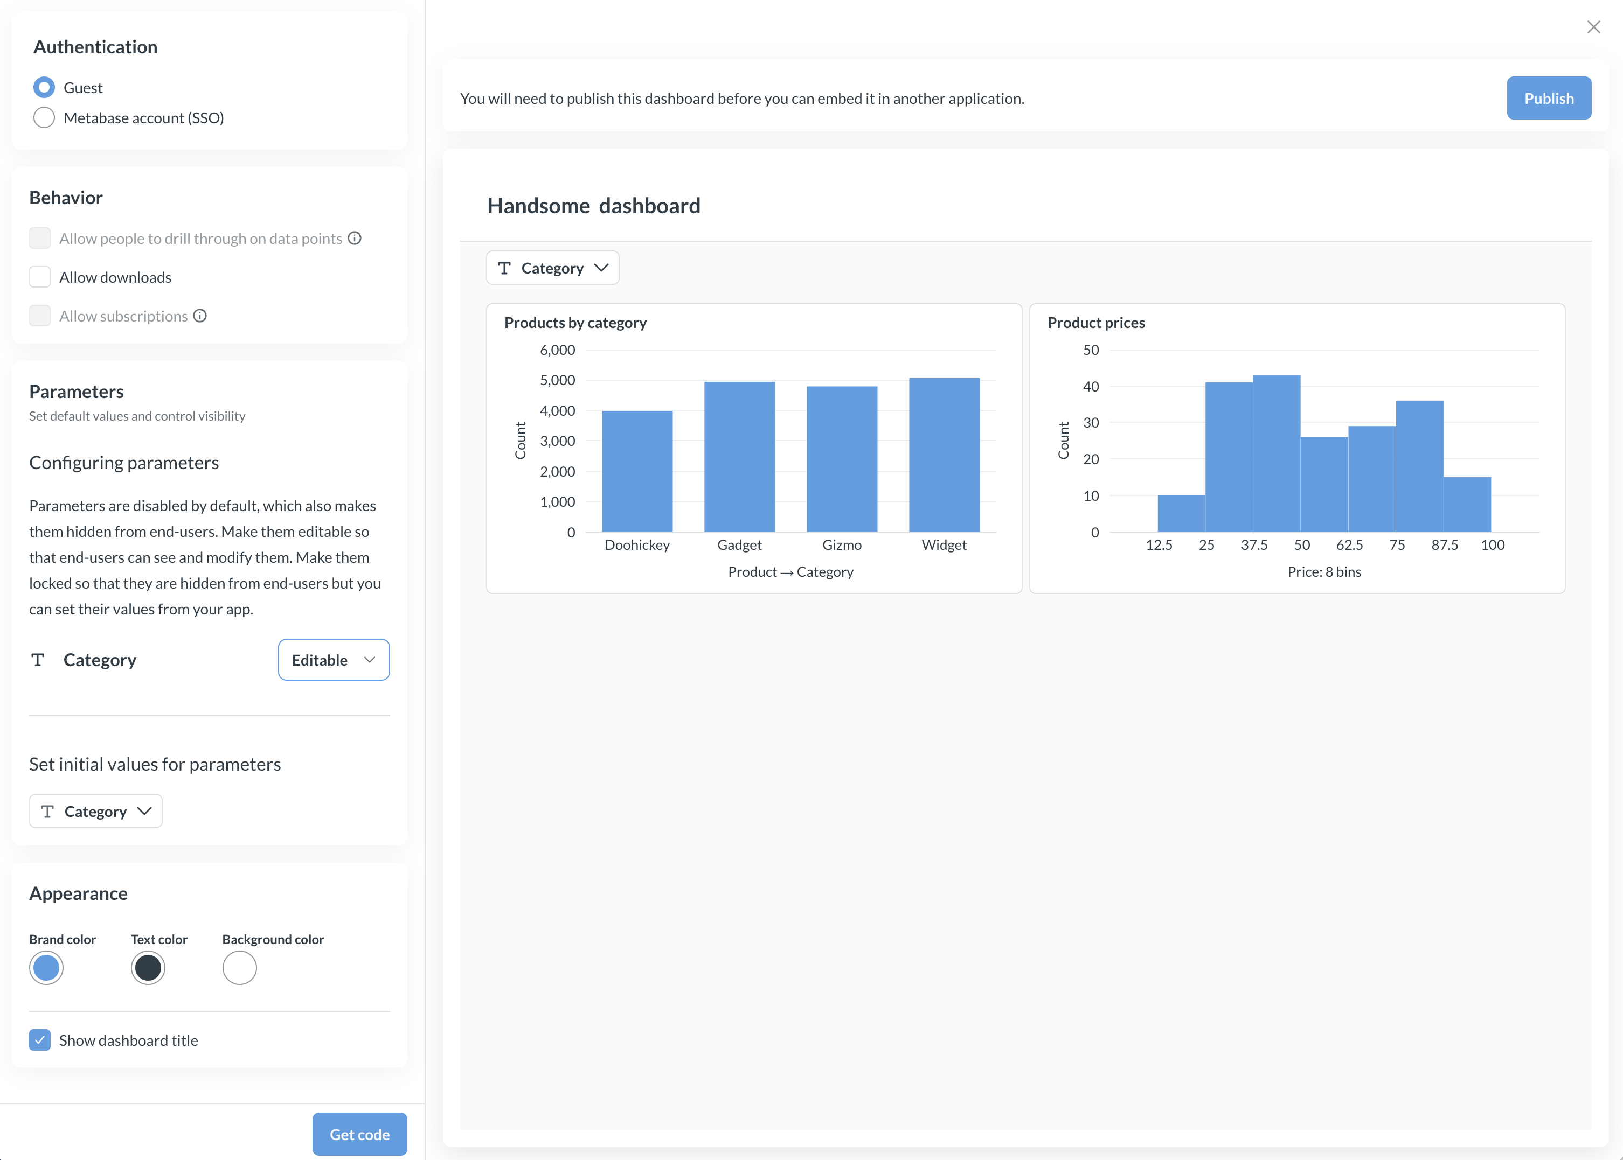This screenshot has height=1160, width=1623.
Task: Click the Get code button
Action: (359, 1134)
